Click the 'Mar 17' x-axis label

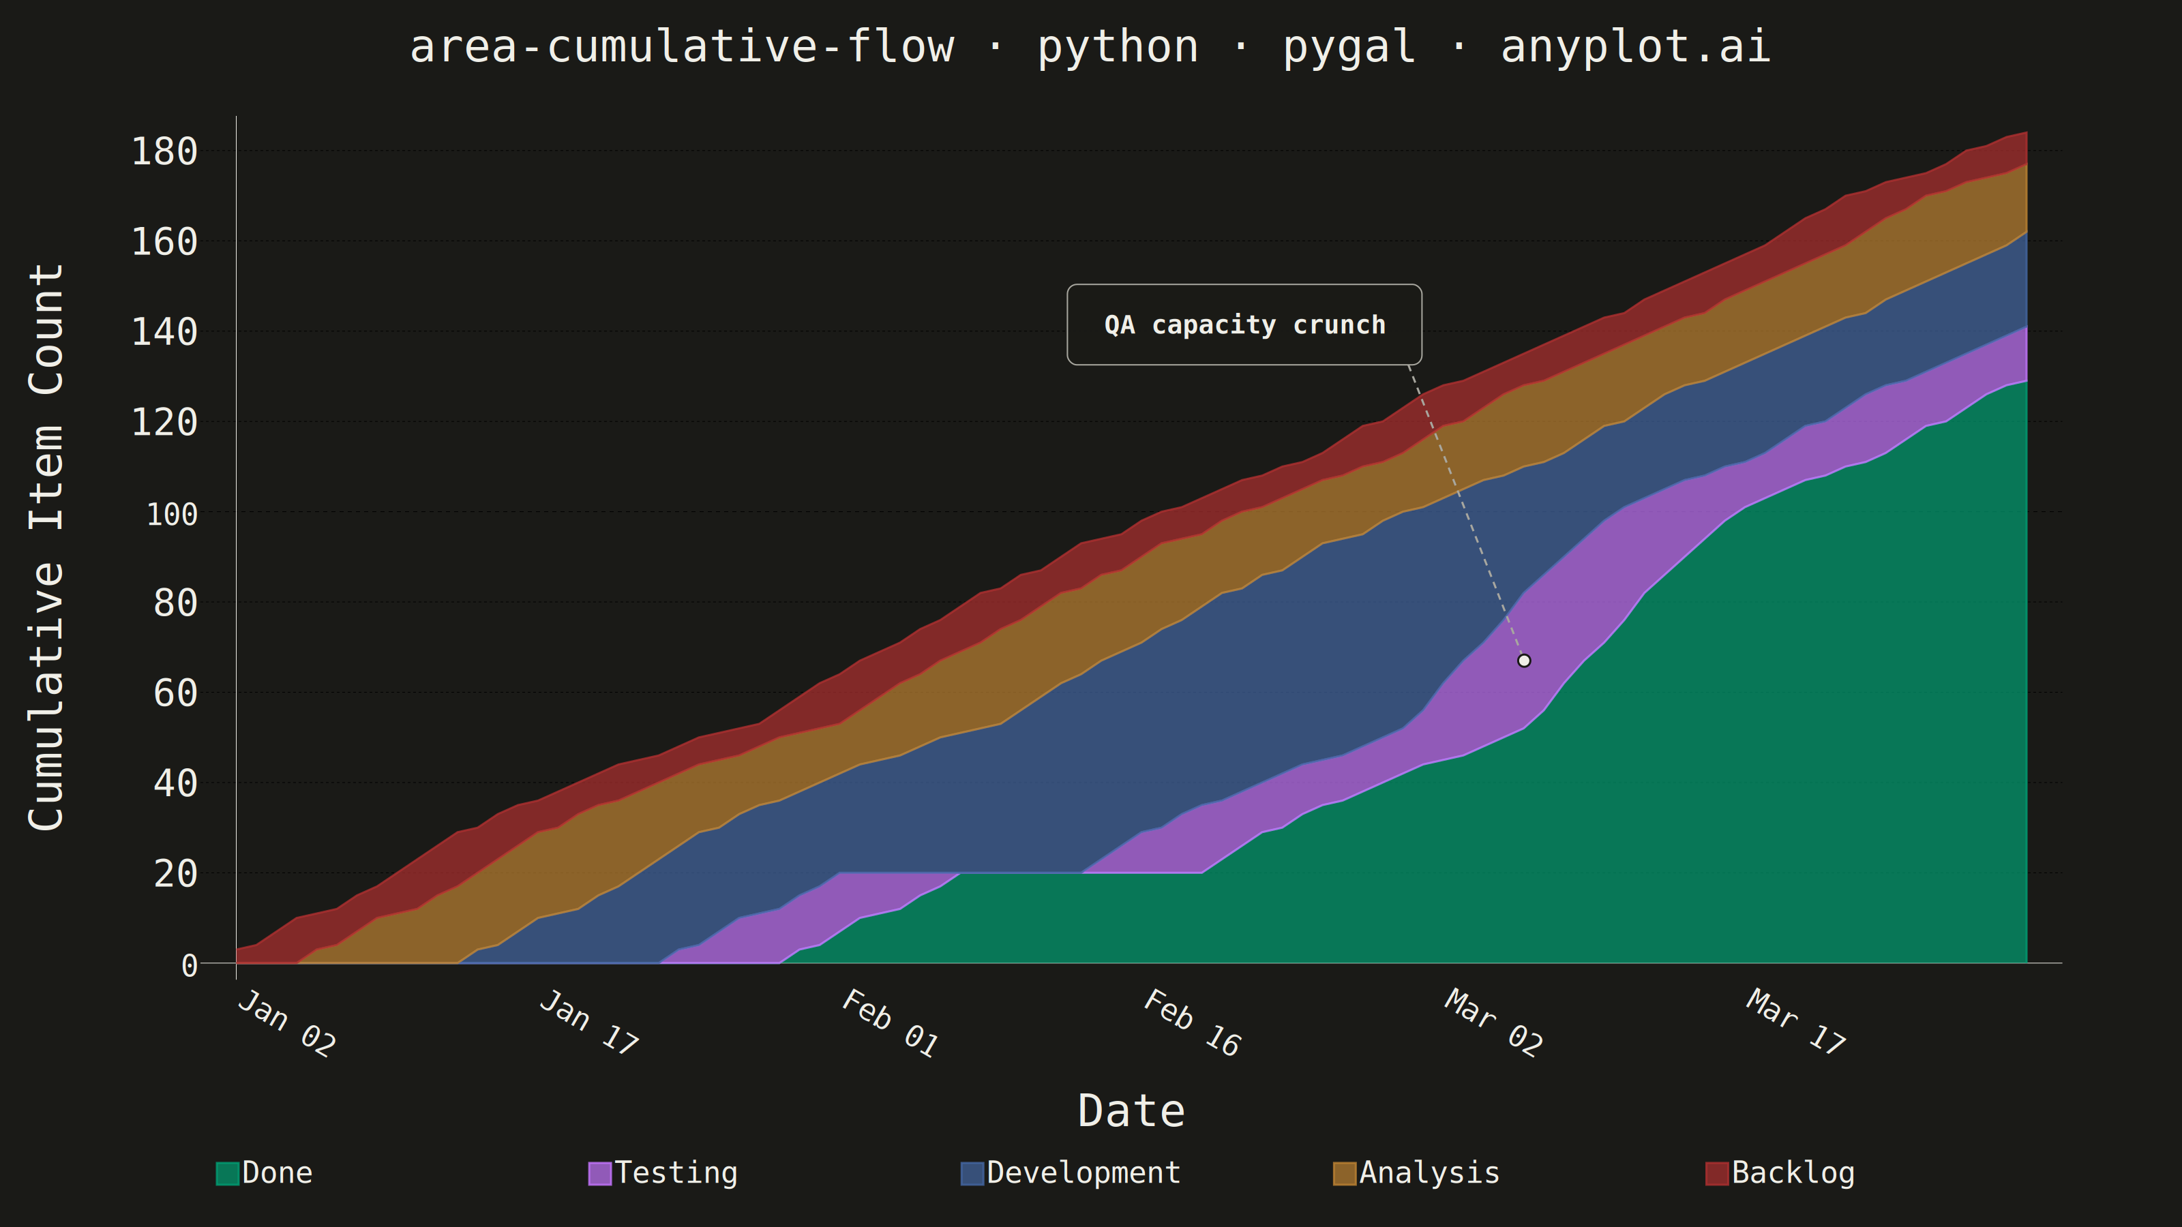[1796, 1023]
